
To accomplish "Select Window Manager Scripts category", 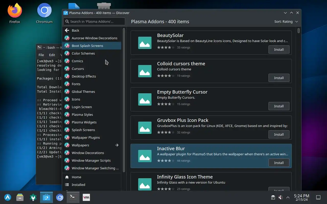I will click(92, 160).
